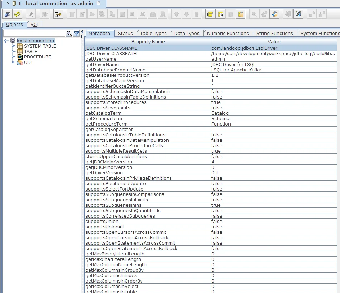
Task: Click the yellow stacked panels toolbar icon
Action: pos(210,14)
